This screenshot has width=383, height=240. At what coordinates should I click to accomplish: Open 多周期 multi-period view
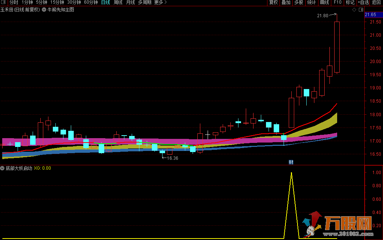coord(145,3)
